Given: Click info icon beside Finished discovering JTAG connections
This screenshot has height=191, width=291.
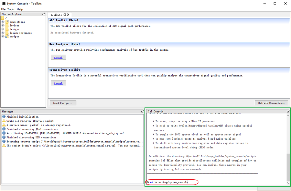Looking at the screenshot, I should [x=4, y=129].
